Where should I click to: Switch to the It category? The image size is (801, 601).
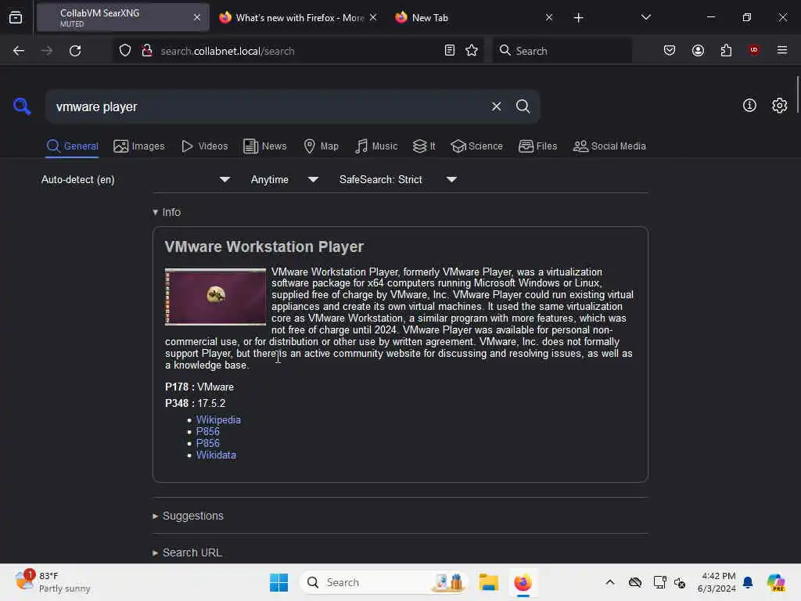click(x=424, y=146)
